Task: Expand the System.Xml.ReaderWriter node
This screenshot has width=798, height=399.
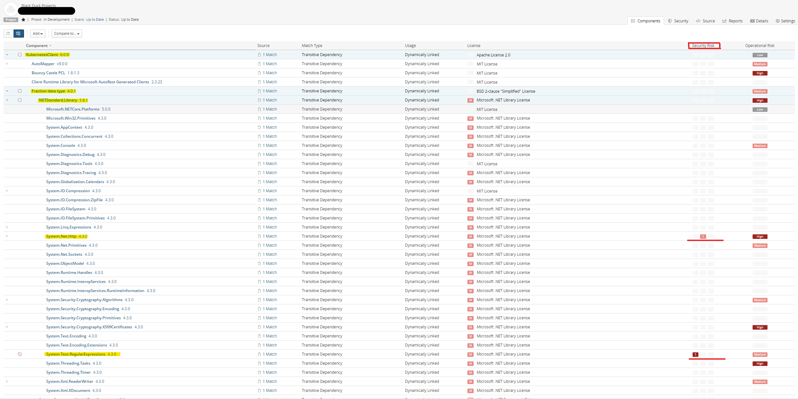Action: tap(7, 381)
